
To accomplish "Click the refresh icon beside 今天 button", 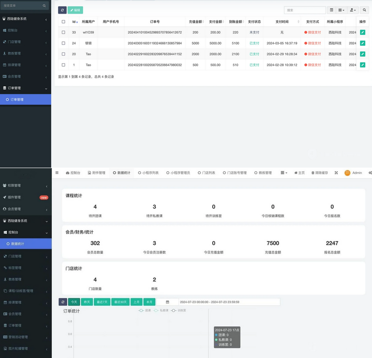I will [63, 302].
